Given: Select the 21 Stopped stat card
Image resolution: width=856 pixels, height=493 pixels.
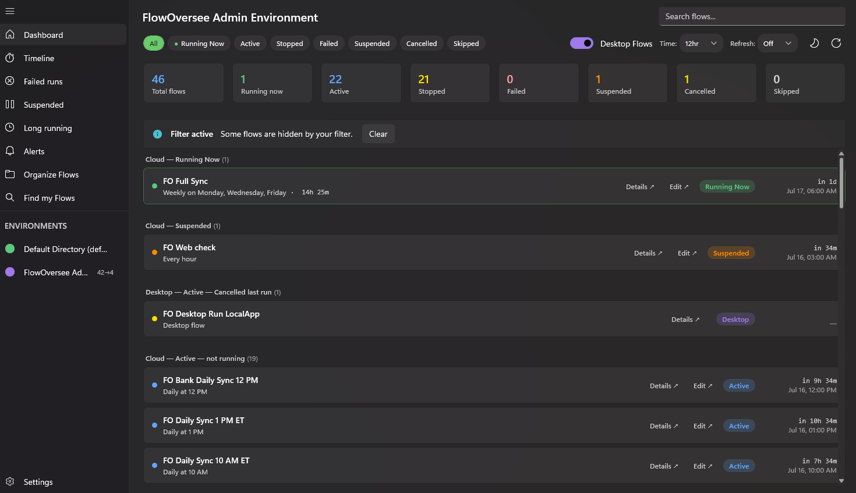Looking at the screenshot, I should pos(450,83).
